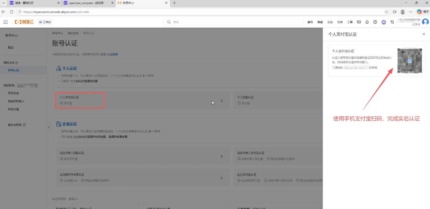Viewport: 430px width, 209px height.
Task: Click the help question-mark icon in top bar
Action: point(375,22)
